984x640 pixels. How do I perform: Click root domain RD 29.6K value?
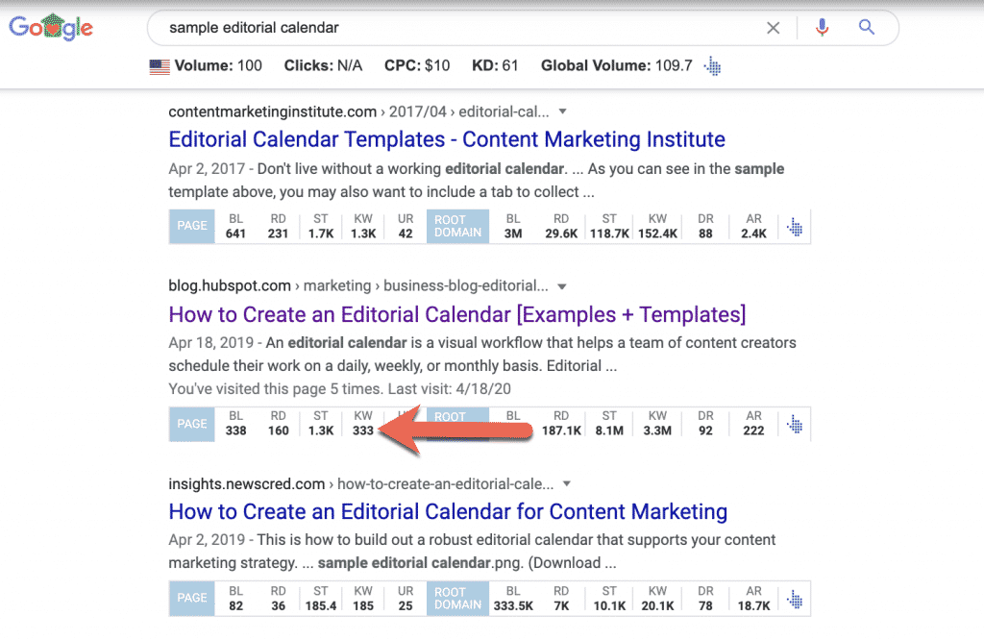pyautogui.click(x=561, y=226)
